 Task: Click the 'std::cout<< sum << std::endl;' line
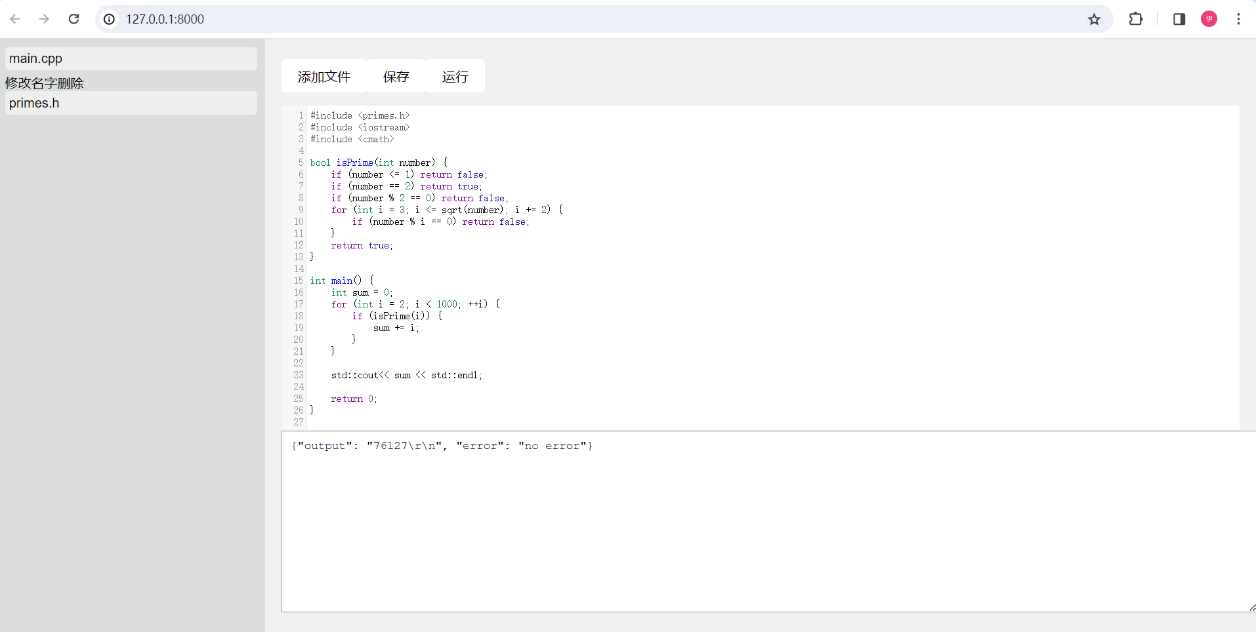point(407,375)
